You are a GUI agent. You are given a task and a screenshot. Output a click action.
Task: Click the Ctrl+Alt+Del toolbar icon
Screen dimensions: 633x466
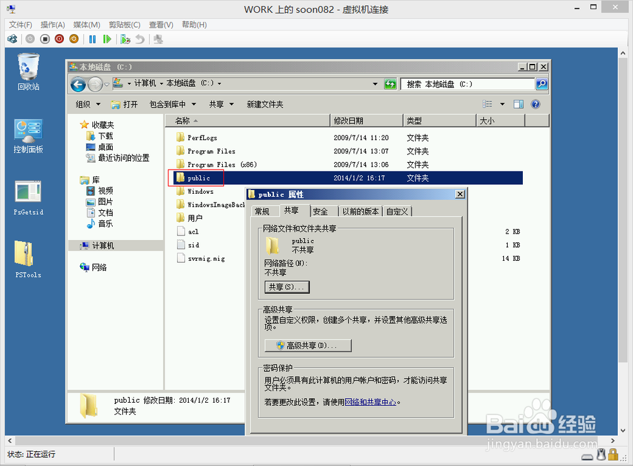13,39
